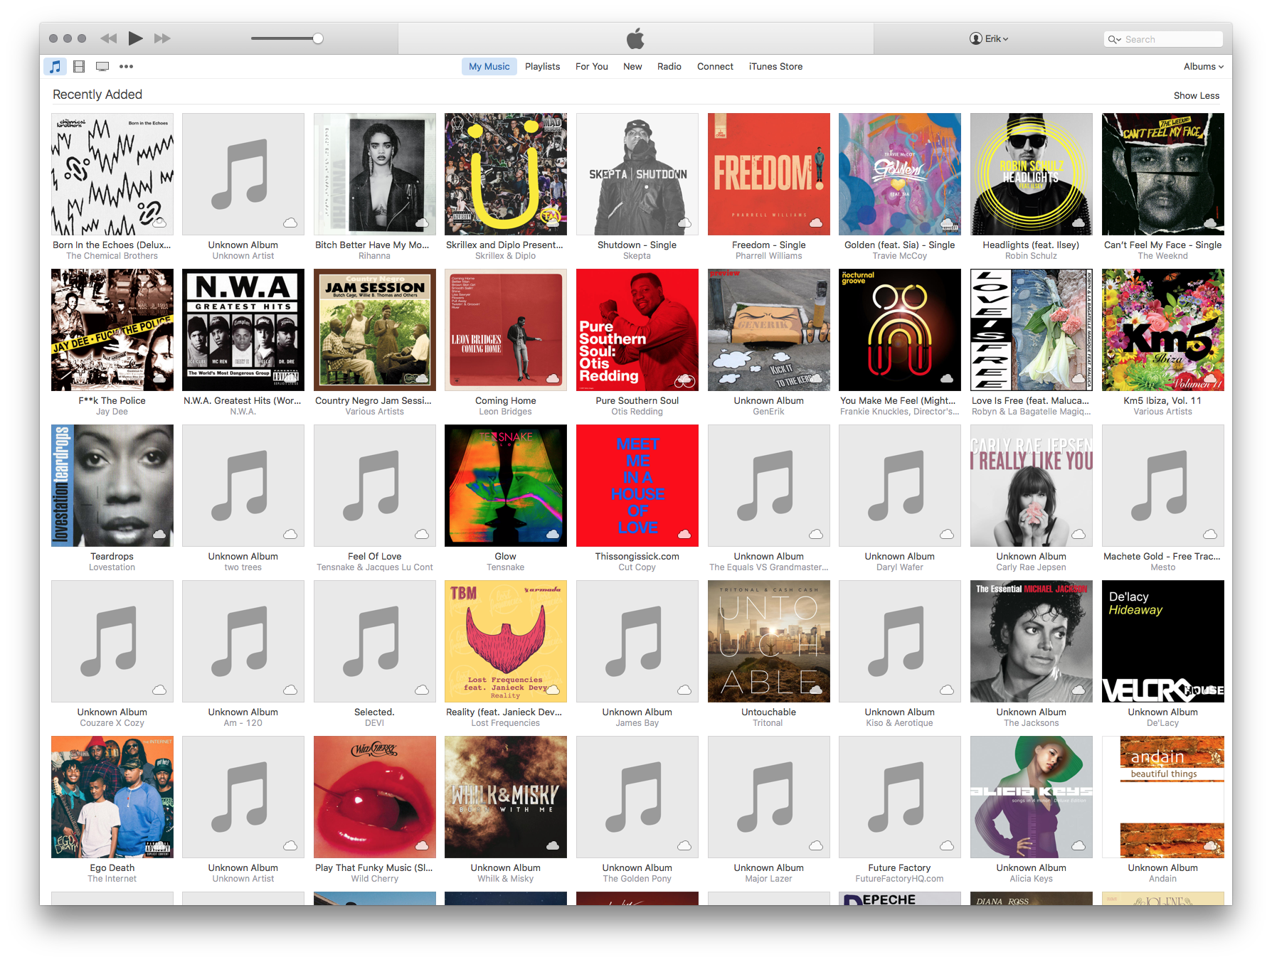Screen dimensions: 1272x962
Task: Click the Show Less link
Action: point(1196,95)
